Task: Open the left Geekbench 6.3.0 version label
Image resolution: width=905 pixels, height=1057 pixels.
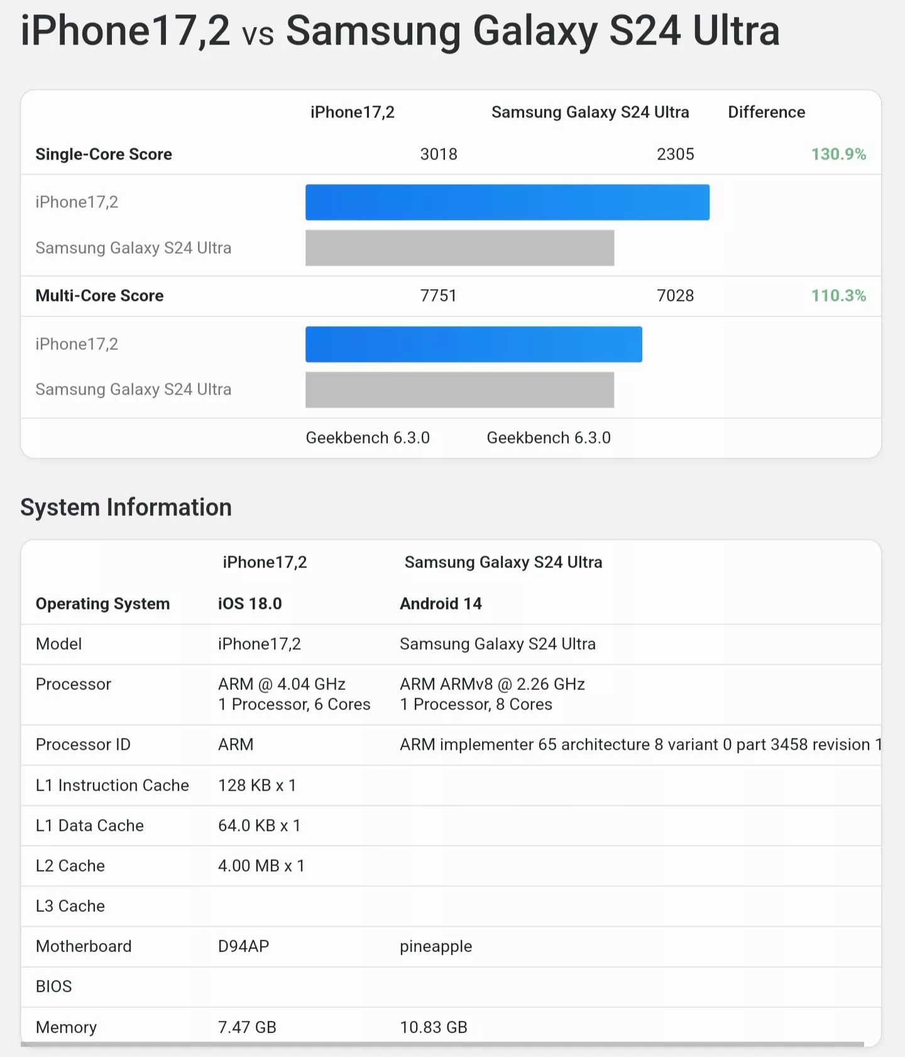Action: pyautogui.click(x=368, y=438)
